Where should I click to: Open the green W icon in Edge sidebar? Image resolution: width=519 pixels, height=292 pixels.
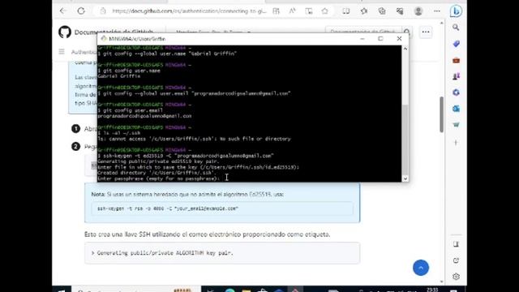coord(456,125)
